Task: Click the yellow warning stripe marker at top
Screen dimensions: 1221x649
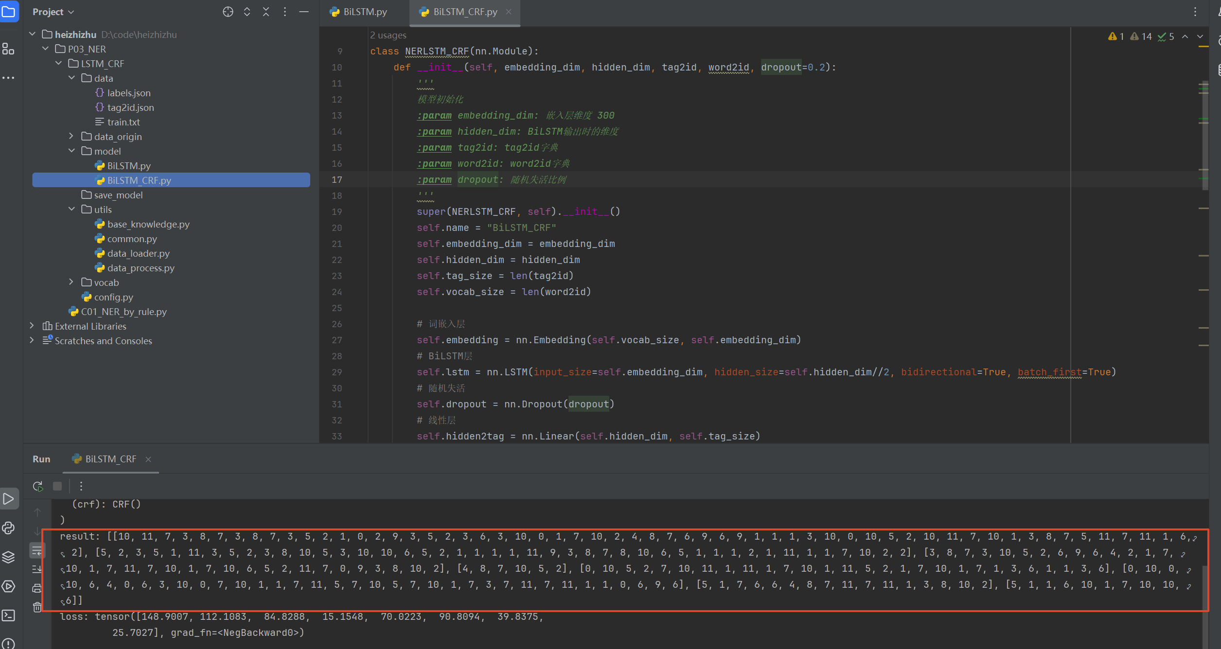Action: click(x=1203, y=47)
